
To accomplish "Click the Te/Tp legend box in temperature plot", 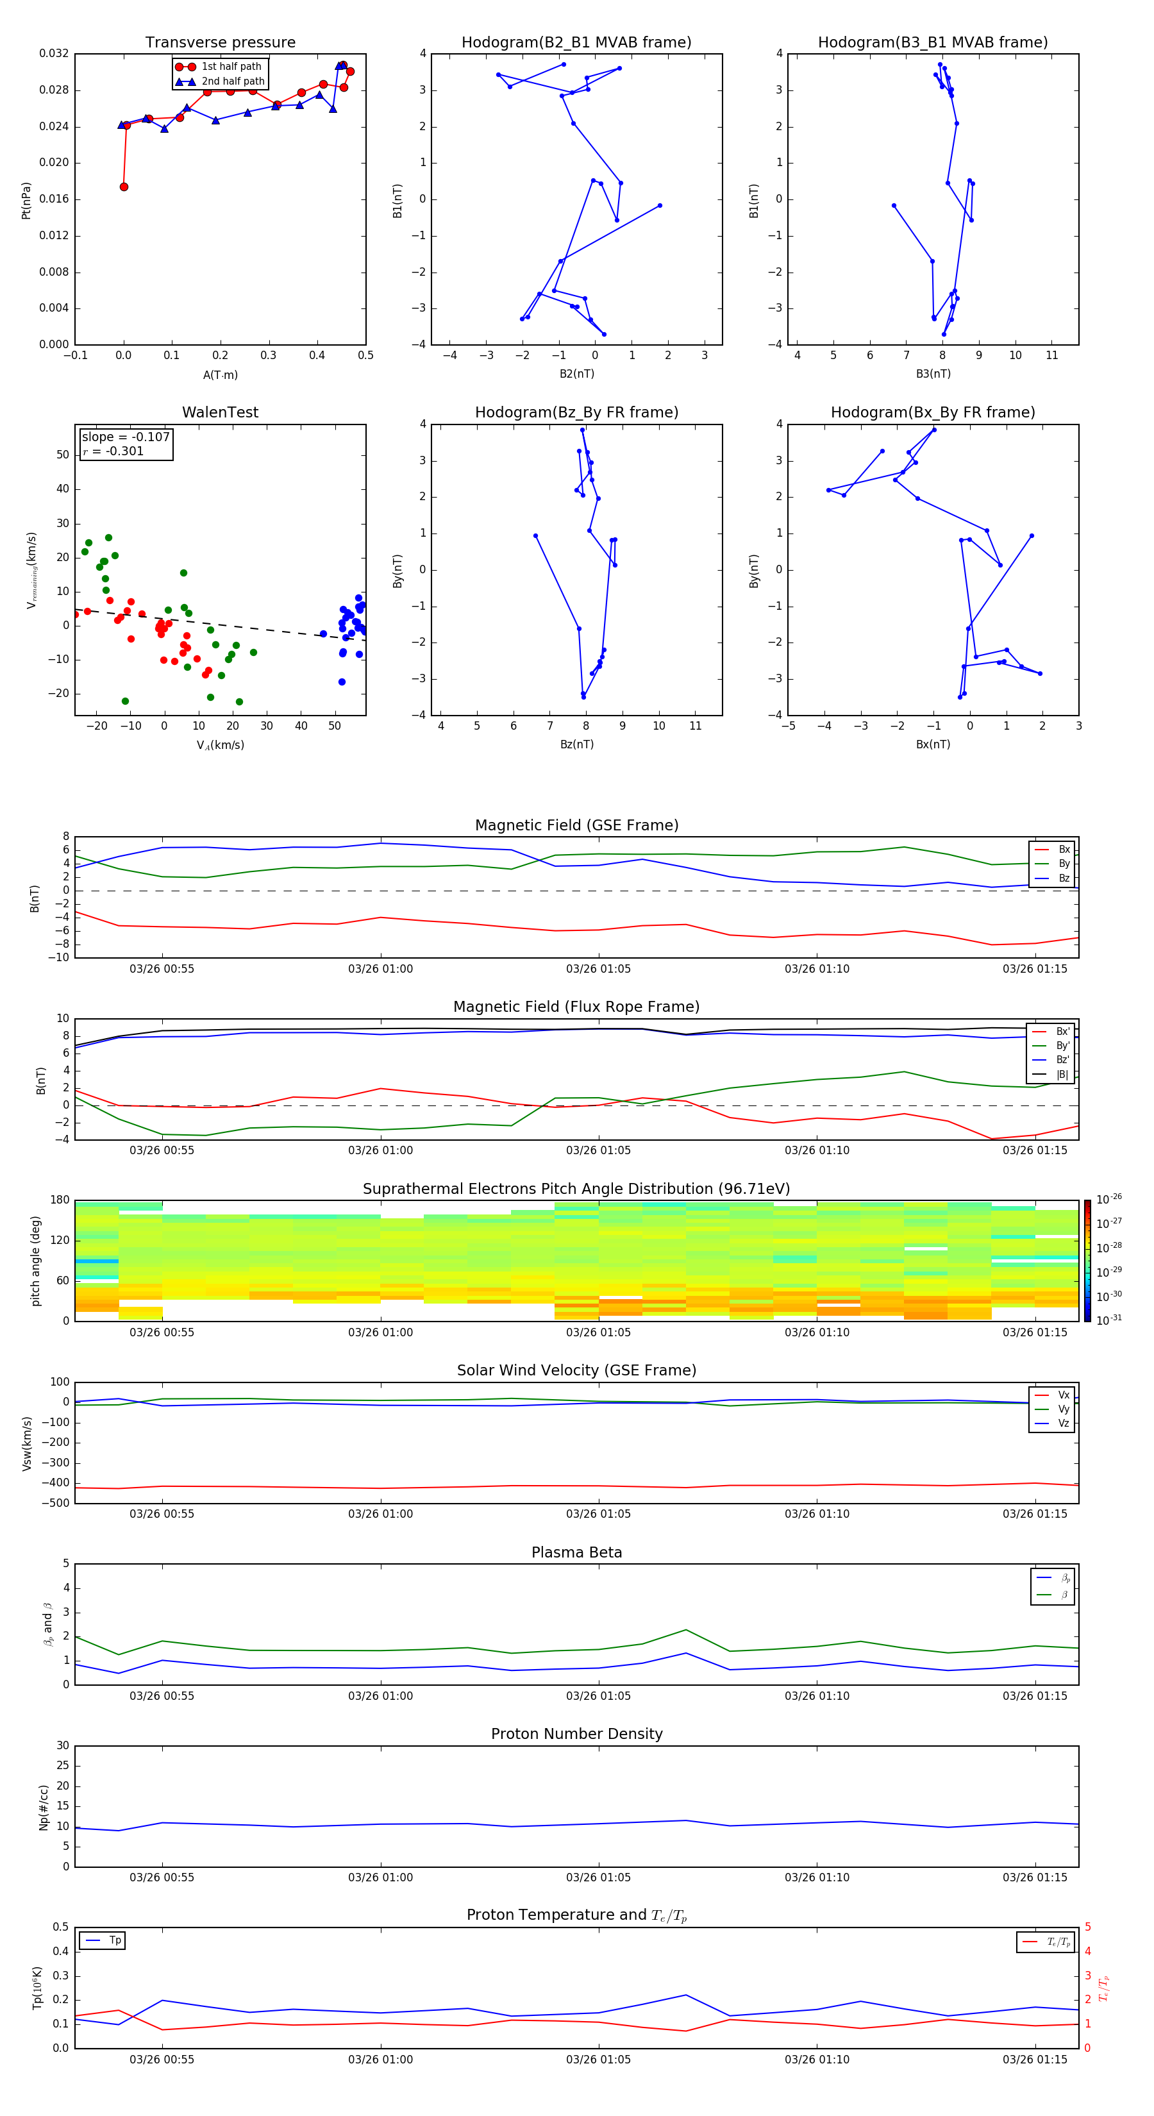I will [1045, 1942].
